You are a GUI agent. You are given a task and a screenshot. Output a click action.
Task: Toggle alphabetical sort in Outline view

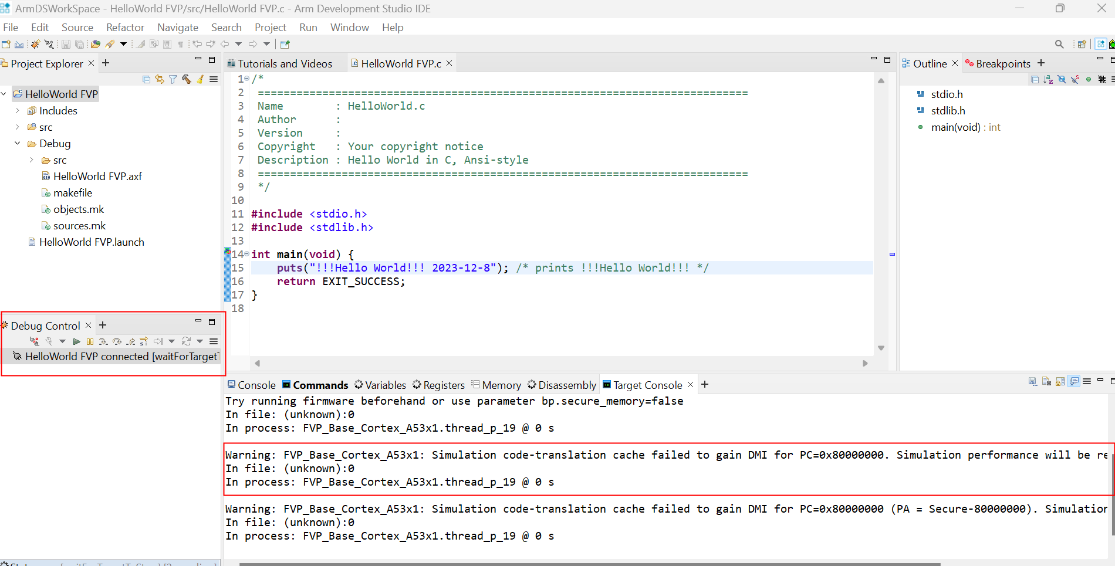1048,79
